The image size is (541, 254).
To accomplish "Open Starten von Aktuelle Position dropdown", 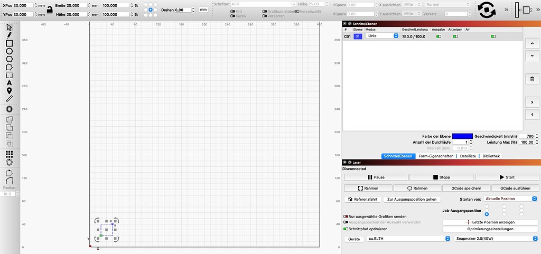I will 510,199.
